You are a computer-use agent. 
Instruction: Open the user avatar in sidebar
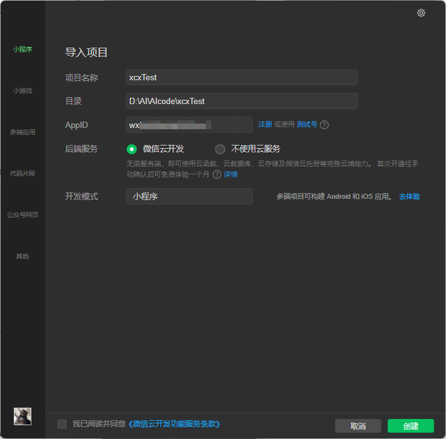pos(23,416)
